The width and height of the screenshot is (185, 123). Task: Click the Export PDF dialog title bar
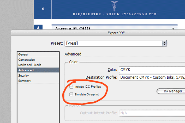(x=98, y=33)
